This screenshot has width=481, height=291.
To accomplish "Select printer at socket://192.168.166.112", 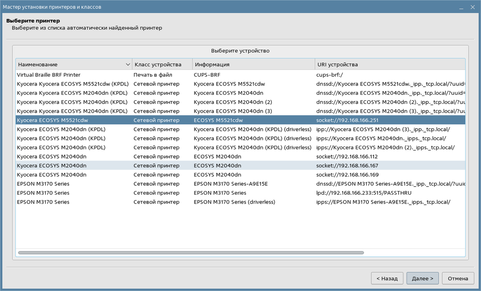I will pyautogui.click(x=240, y=157).
